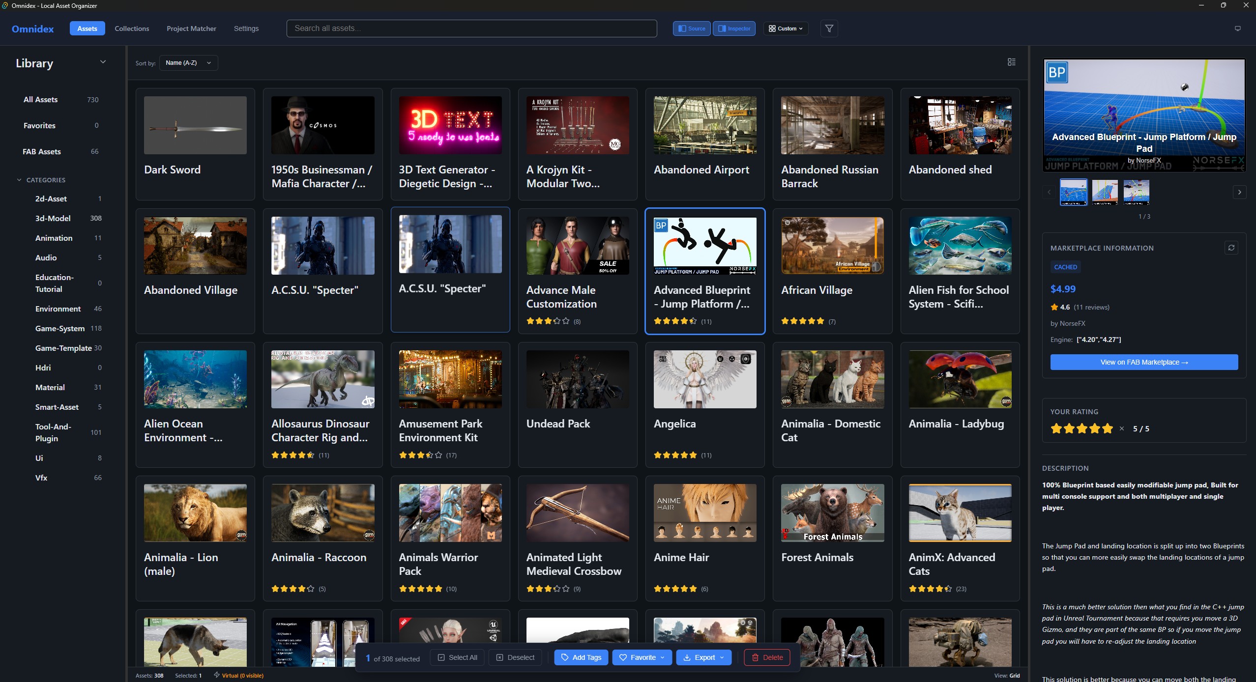The height and width of the screenshot is (682, 1256).
Task: Select the Undead Pack asset card
Action: [x=578, y=404]
